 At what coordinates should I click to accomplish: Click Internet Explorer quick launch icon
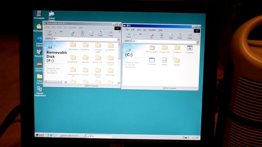[x=51, y=135]
